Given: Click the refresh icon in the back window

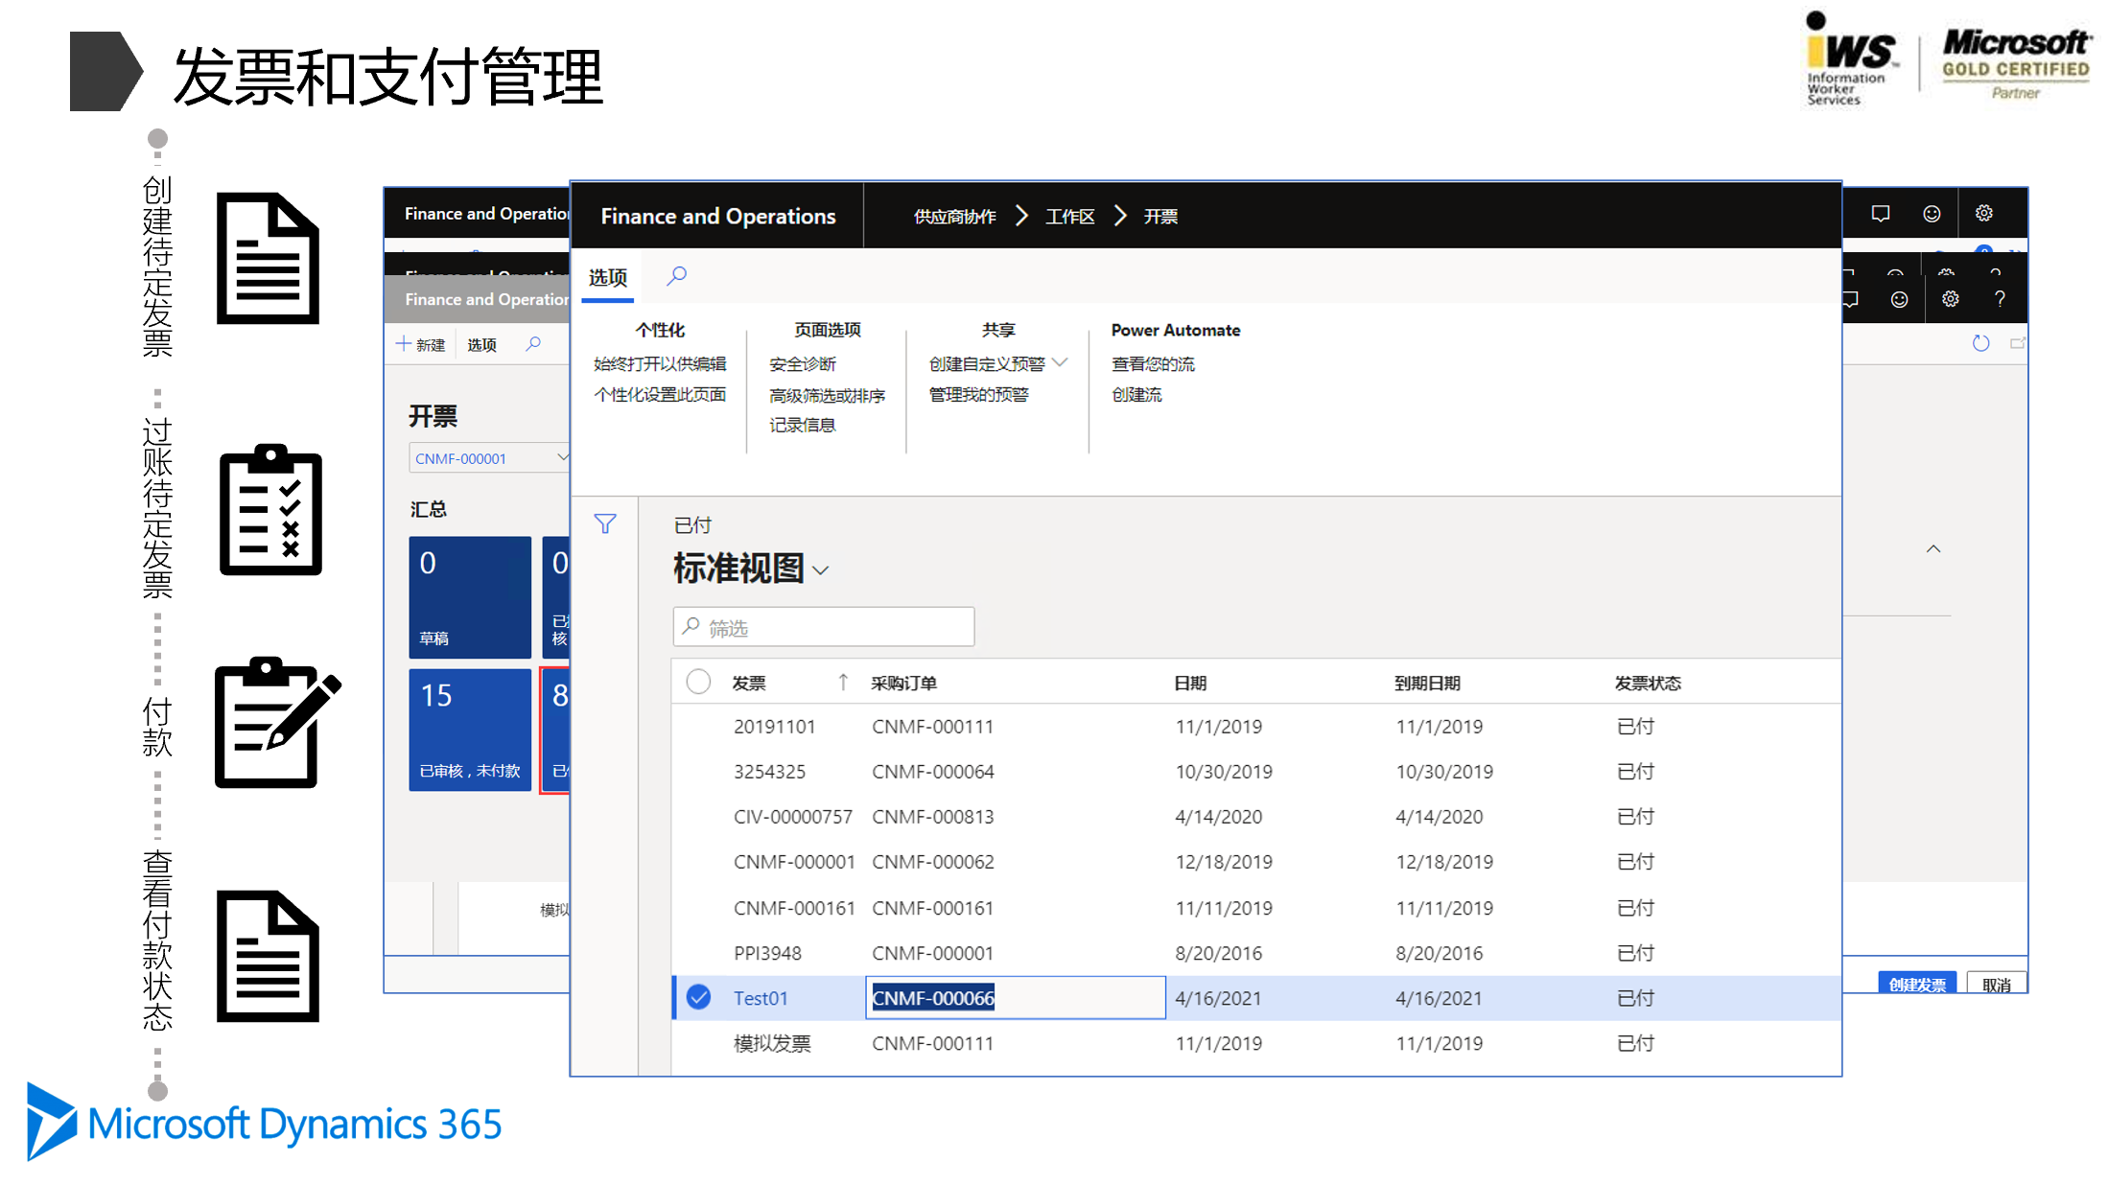Looking at the screenshot, I should click(1980, 343).
